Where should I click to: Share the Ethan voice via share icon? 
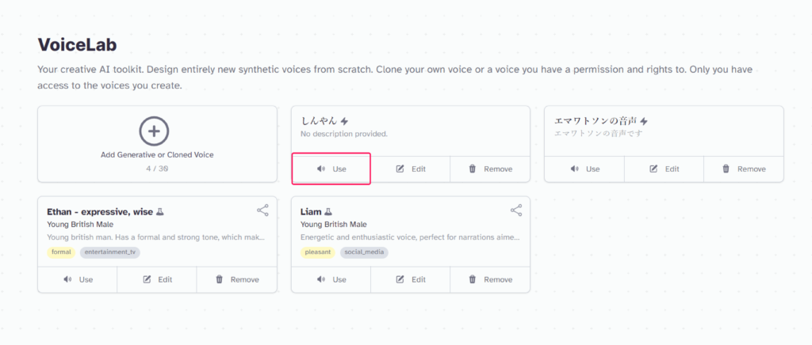coord(262,210)
